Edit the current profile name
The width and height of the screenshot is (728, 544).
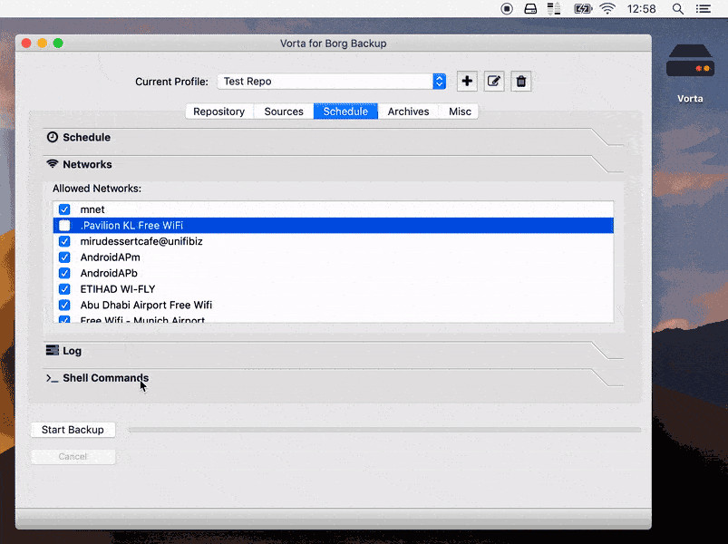click(x=494, y=82)
